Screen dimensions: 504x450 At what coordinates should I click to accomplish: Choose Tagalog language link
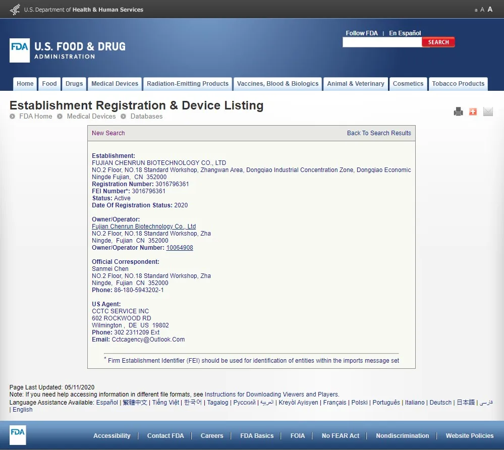217,403
